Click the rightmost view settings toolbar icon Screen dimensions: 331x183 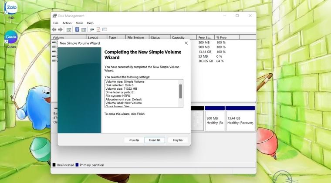tap(105, 29)
